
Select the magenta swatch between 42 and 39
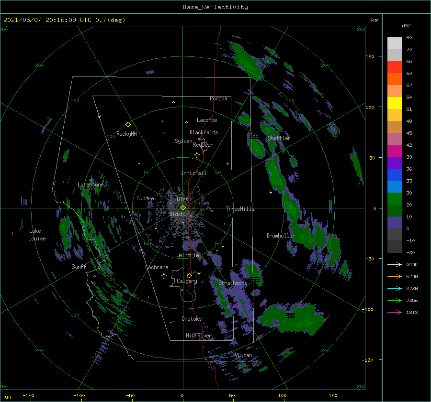pos(395,151)
